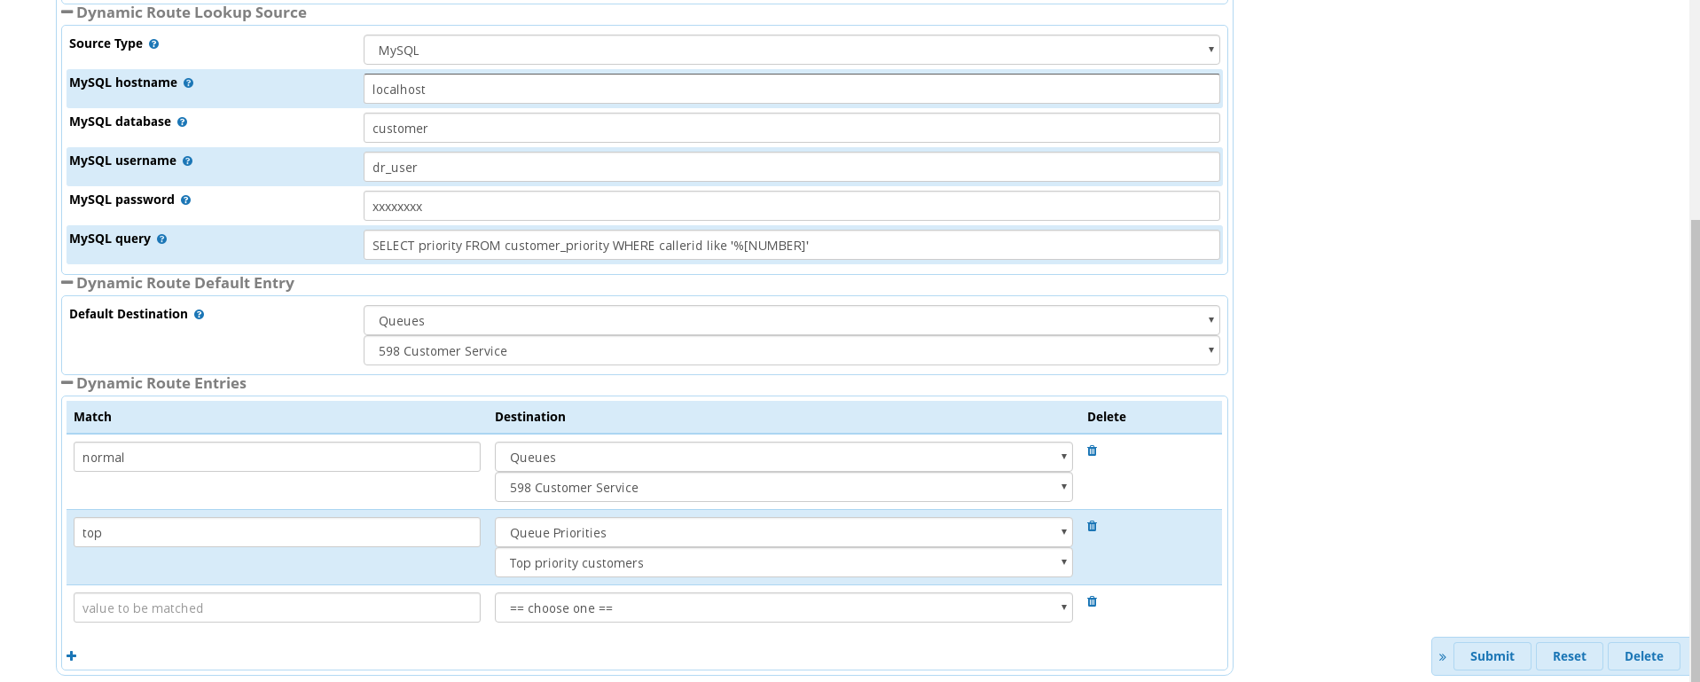This screenshot has width=1700, height=682.
Task: Collapse Dynamic Route Entries section
Action: click(67, 383)
